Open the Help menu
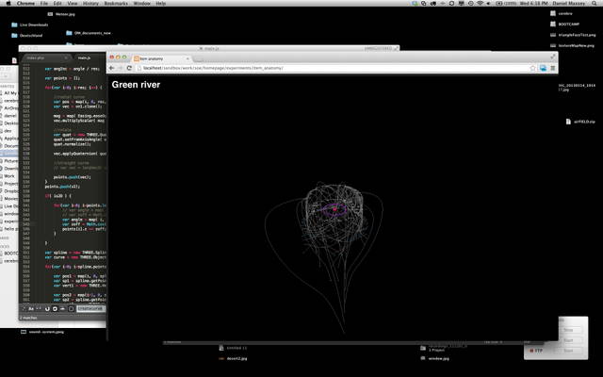Viewport: 603px width, 377px height. [x=161, y=3]
